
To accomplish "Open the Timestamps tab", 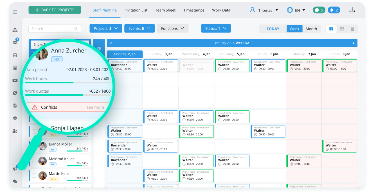I will [194, 10].
